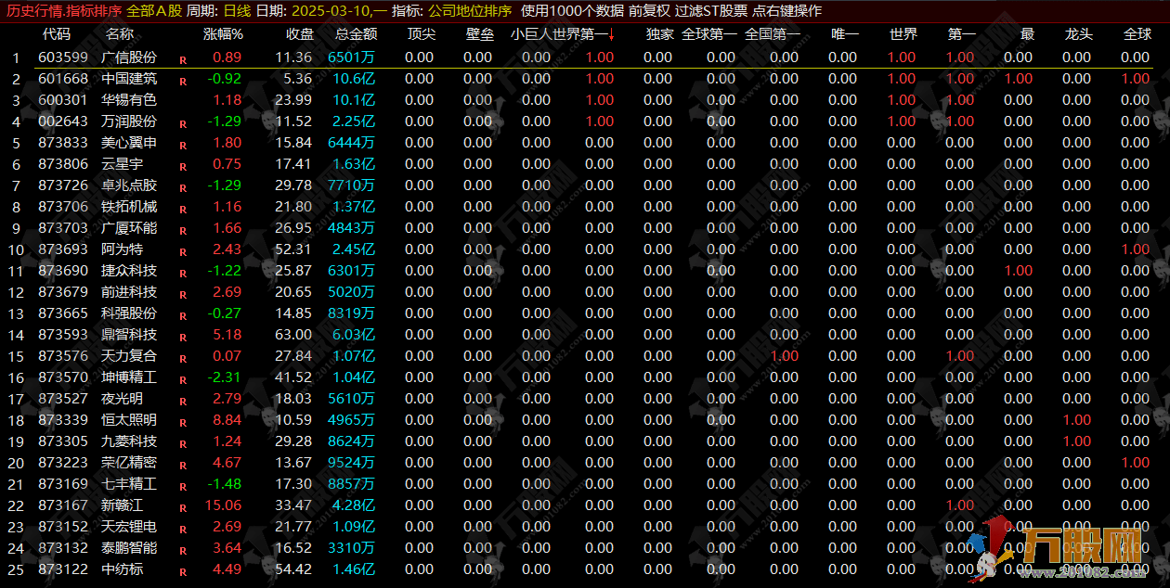Sort by the 名称 column header
Screen dimensions: 1170x588
119,34
